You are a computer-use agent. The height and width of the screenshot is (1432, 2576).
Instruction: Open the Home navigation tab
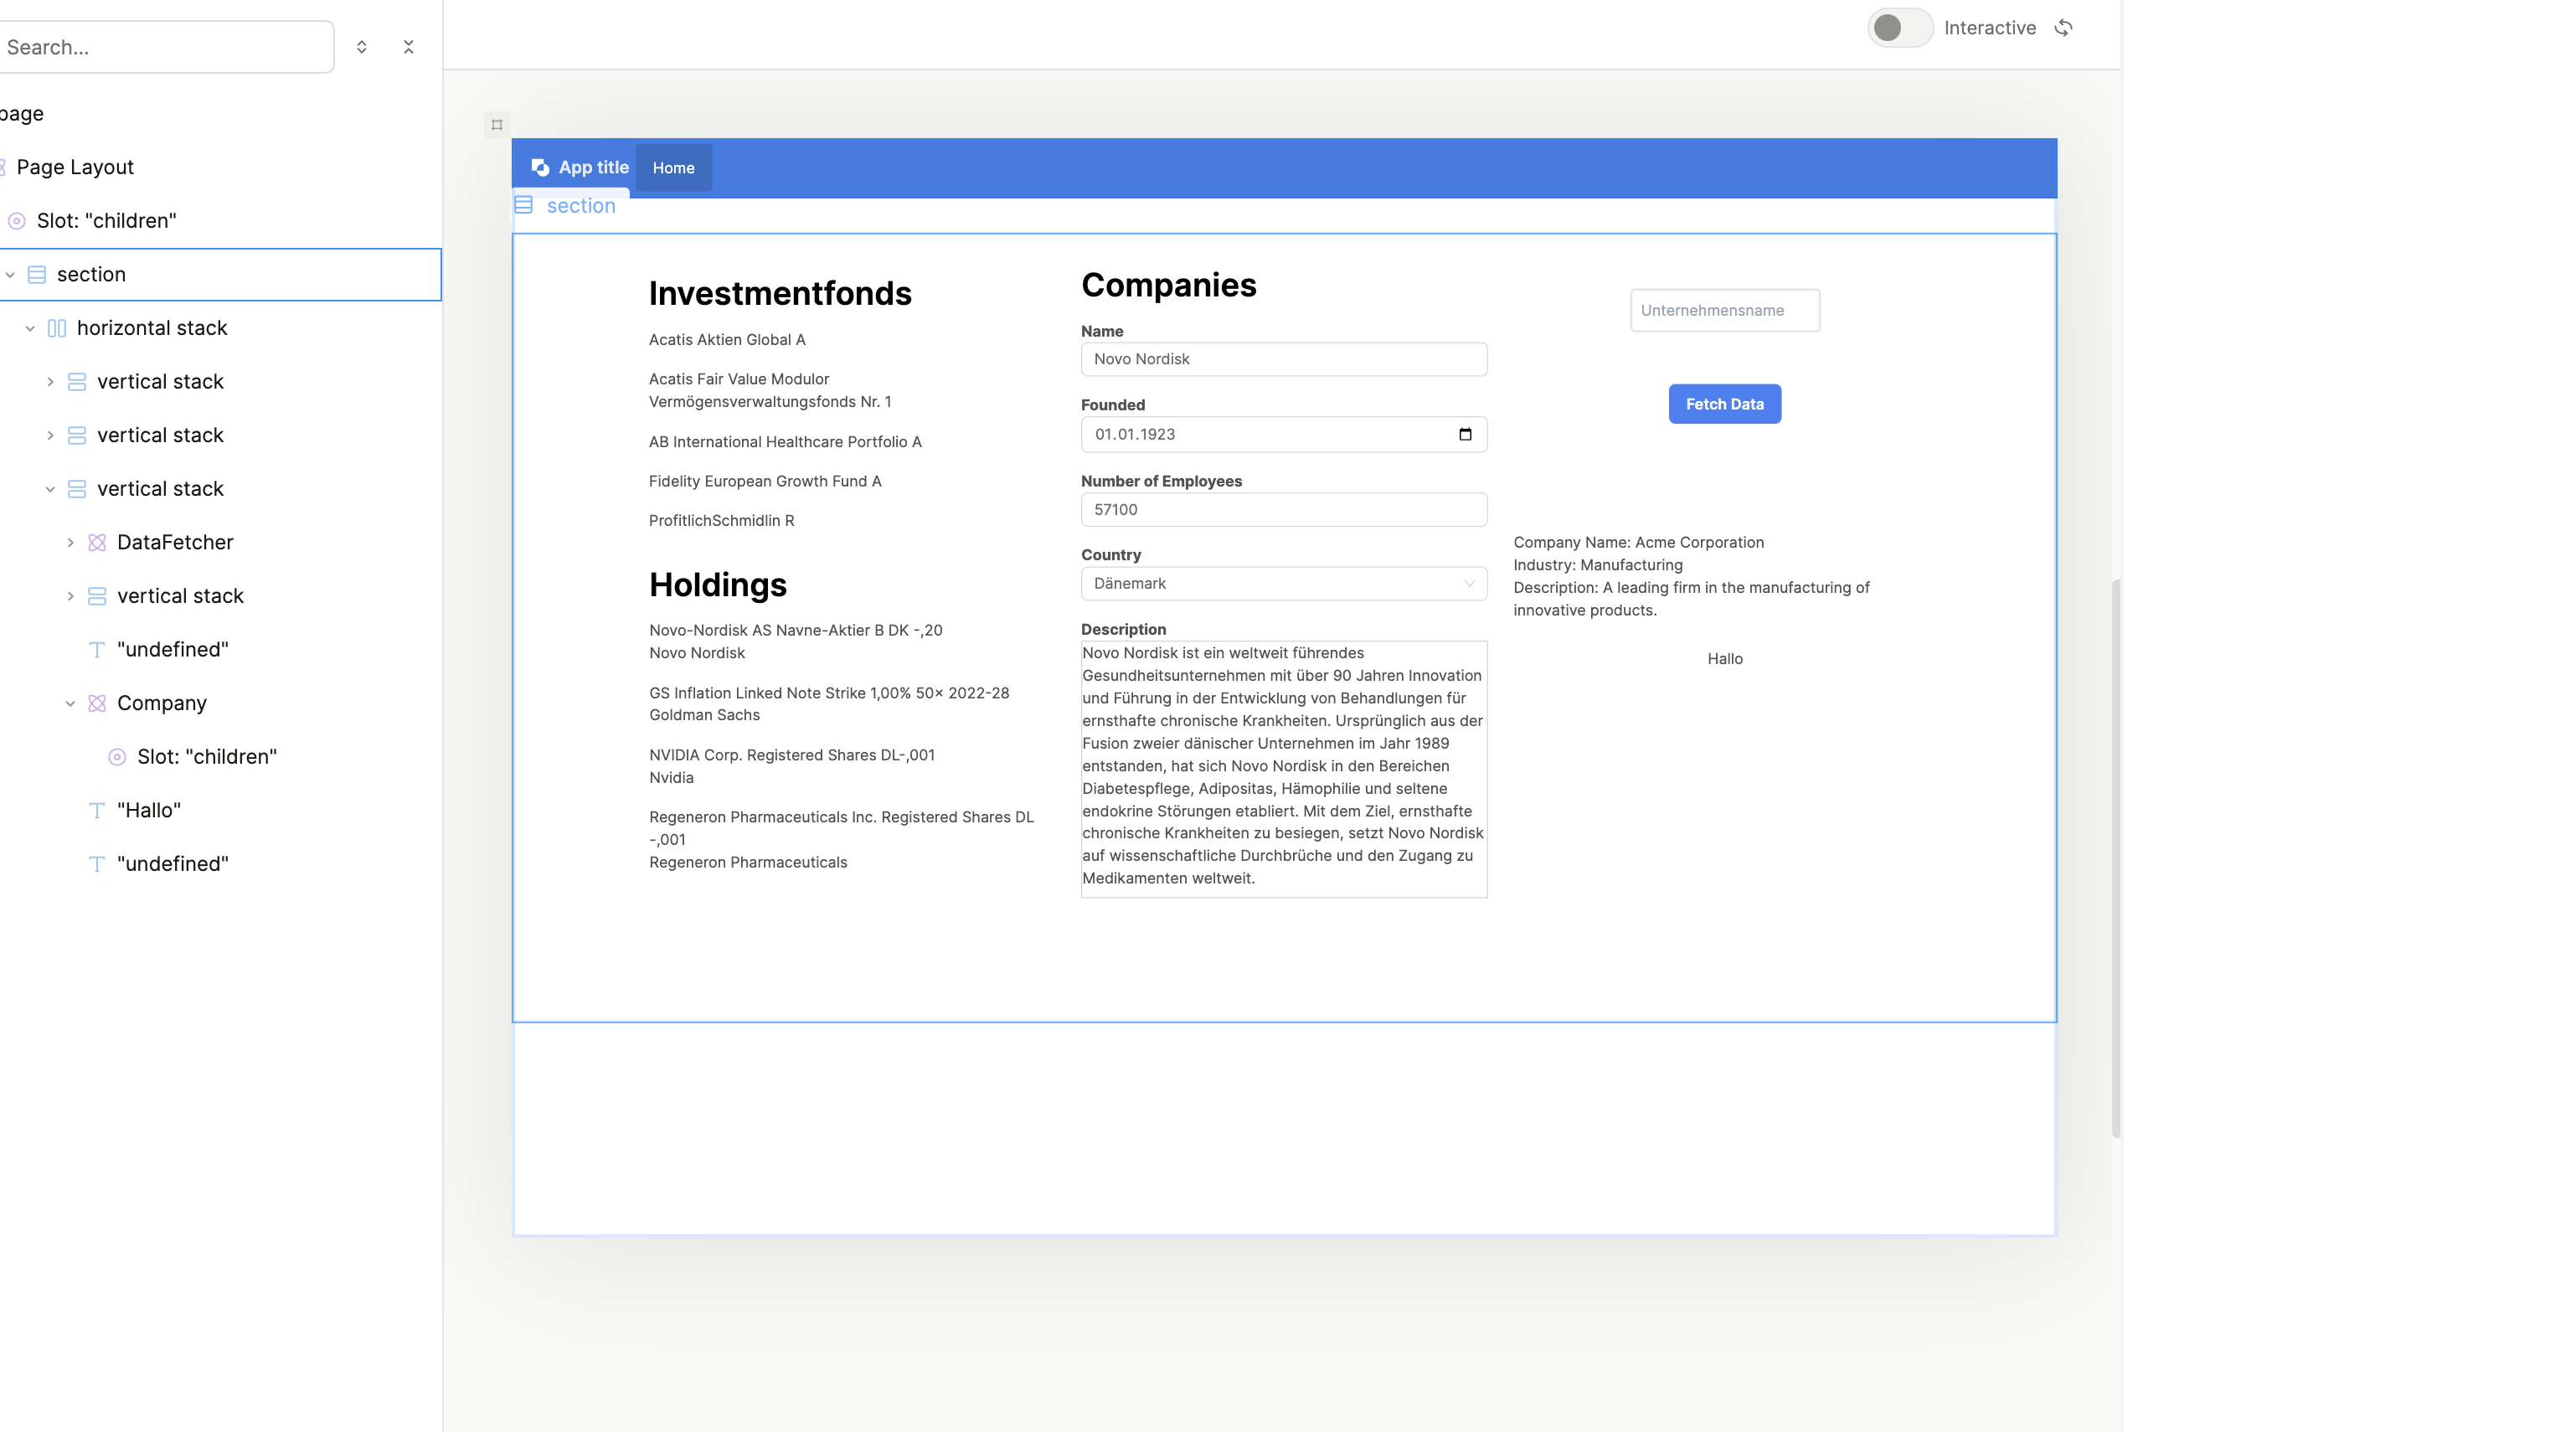(x=673, y=168)
